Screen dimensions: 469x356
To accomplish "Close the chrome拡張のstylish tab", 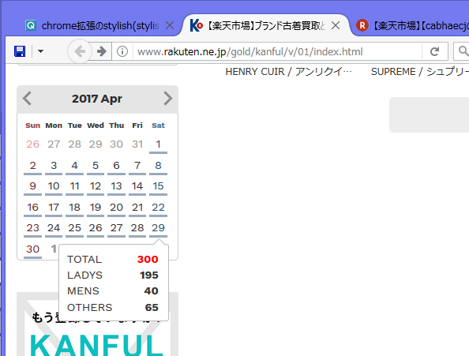I will coord(170,26).
